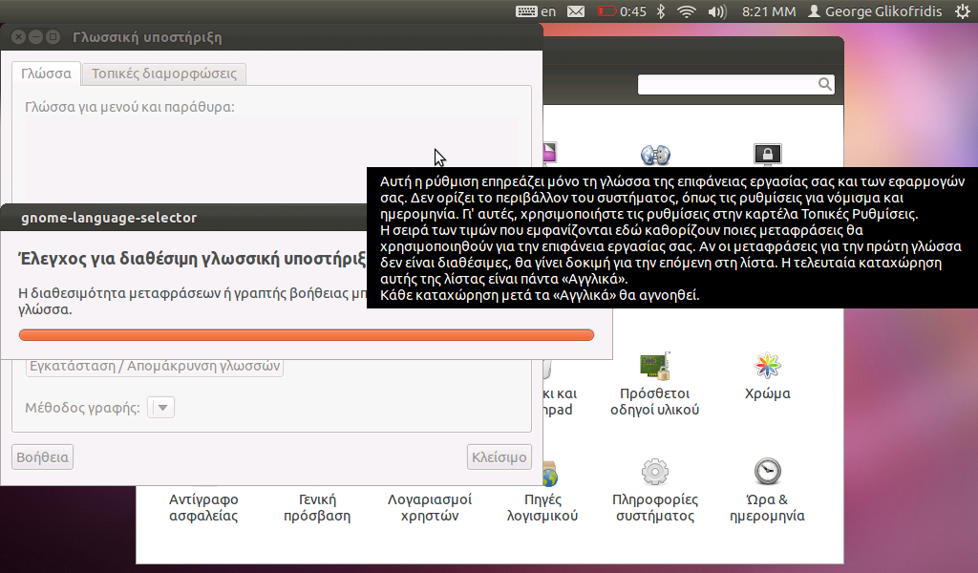Click the Γλωσσική υποστήριξη window title
The image size is (978, 573).
pos(147,37)
